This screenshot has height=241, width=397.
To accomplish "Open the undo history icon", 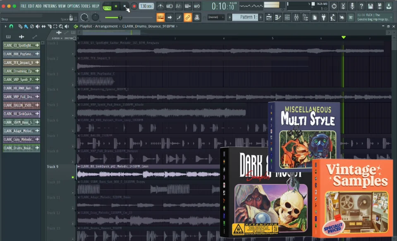I will 334,6.
